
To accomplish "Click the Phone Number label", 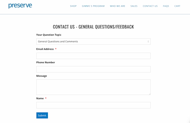I will (x=46, y=62).
